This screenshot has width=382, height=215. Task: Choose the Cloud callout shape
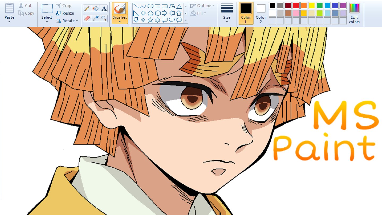pyautogui.click(x=179, y=20)
